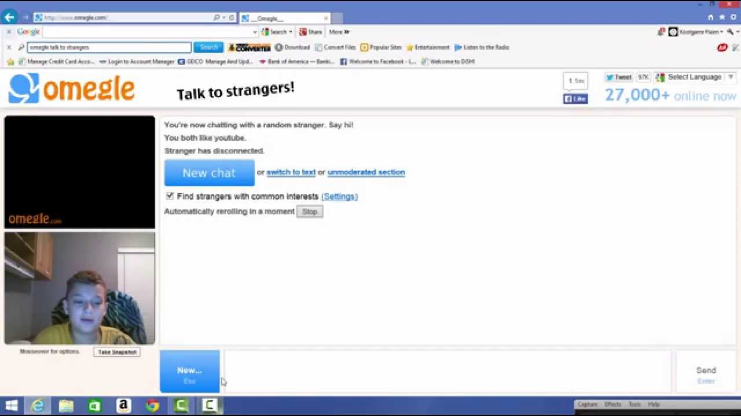The width and height of the screenshot is (741, 416).
Task: Click the Google toolbar Share button
Action: 310,32
